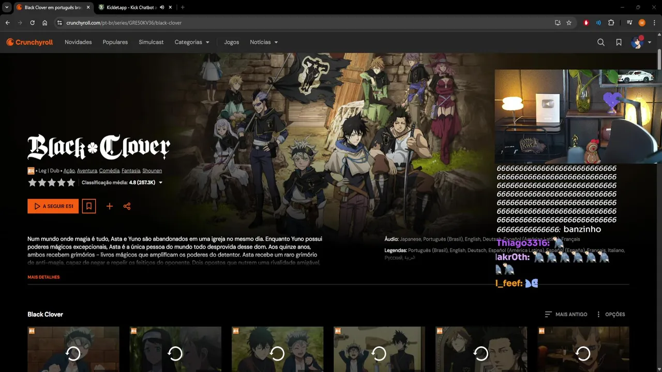Image resolution: width=662 pixels, height=372 pixels.
Task: Rate with the first star
Action: [x=32, y=182]
